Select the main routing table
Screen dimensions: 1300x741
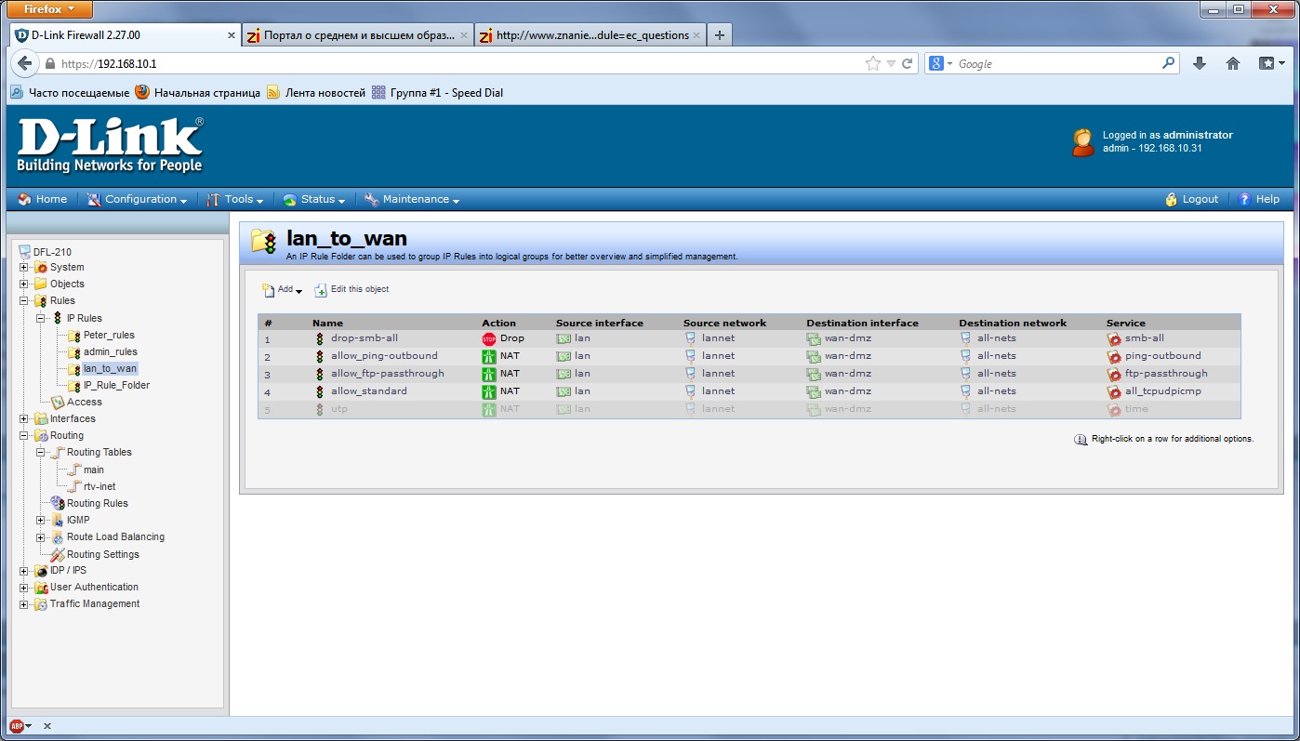tap(94, 470)
